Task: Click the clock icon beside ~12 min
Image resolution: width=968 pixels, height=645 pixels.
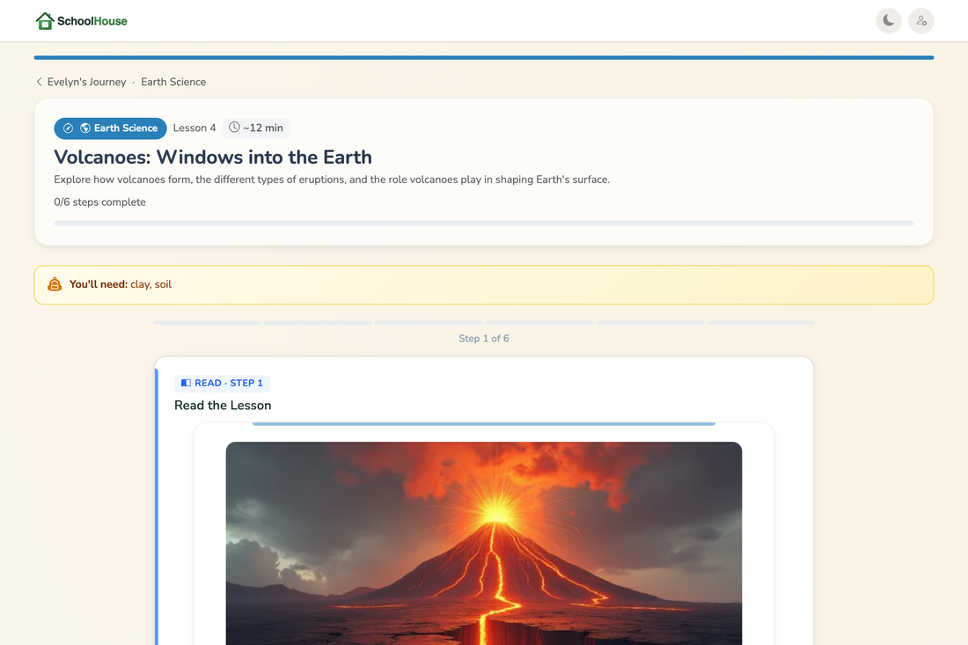Action: point(234,127)
